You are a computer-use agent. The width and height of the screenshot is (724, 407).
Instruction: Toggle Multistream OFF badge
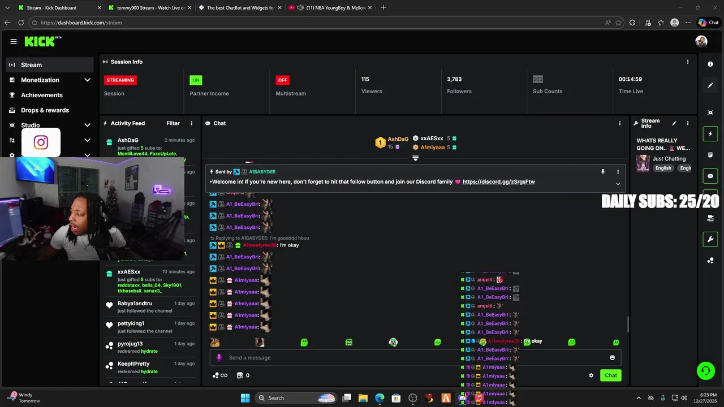click(x=282, y=80)
